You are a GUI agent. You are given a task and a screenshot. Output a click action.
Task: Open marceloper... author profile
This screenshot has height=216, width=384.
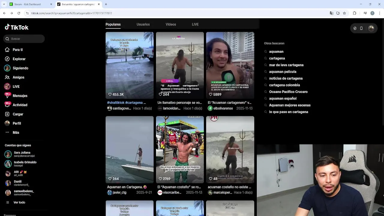click(x=220, y=193)
